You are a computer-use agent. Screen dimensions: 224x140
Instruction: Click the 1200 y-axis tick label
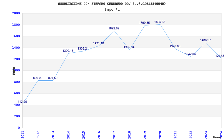tap(16, 59)
